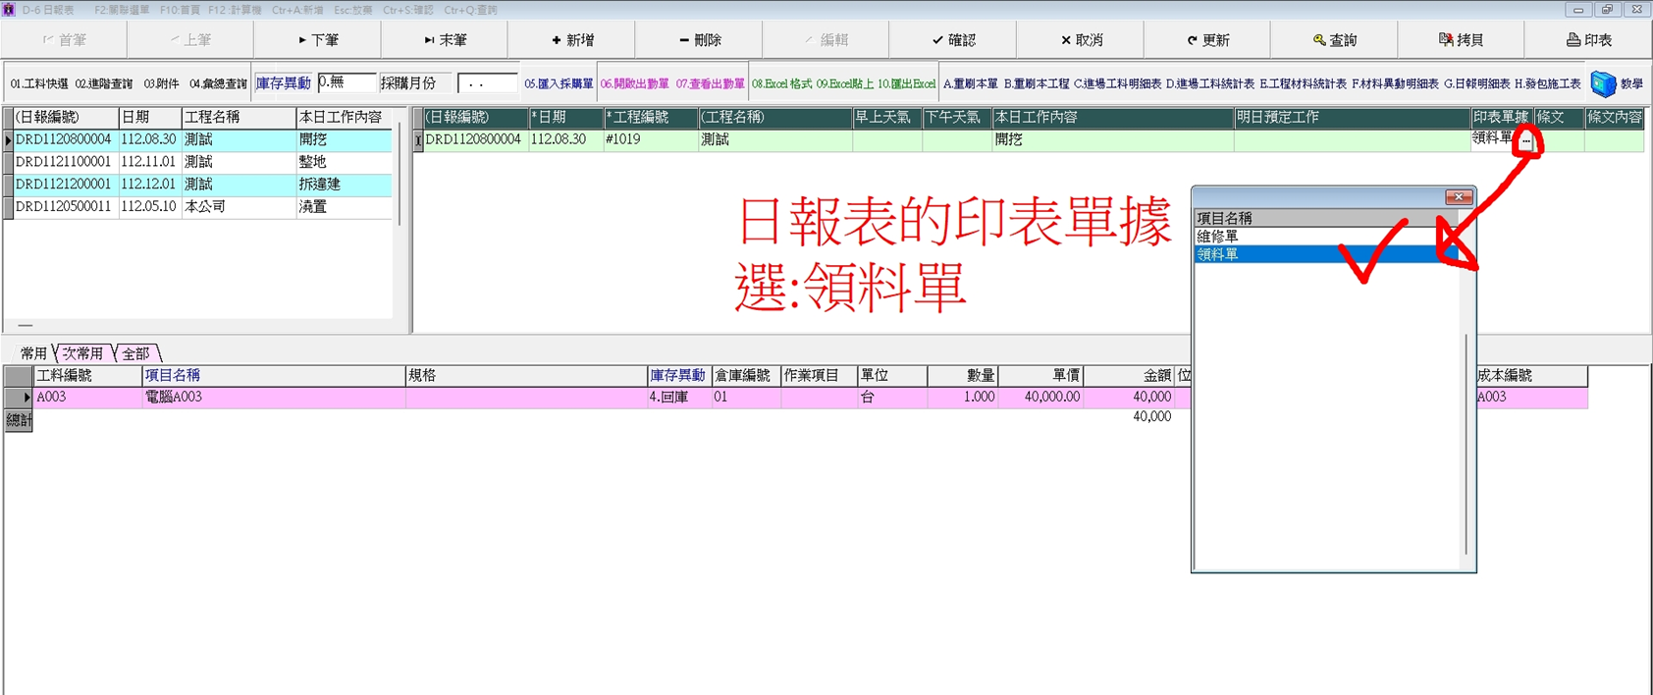The height and width of the screenshot is (695, 1653).
Task: Click the #1019 project number cell
Action: pyautogui.click(x=650, y=140)
